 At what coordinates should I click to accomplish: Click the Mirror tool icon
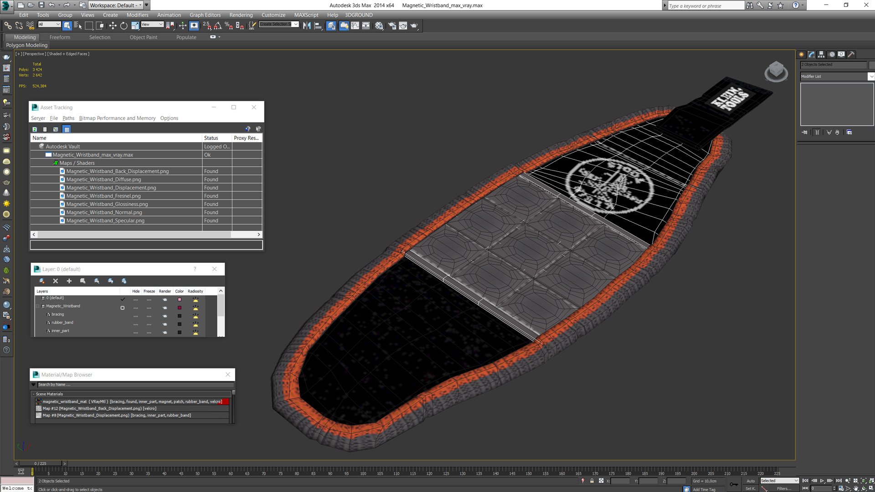click(x=307, y=26)
